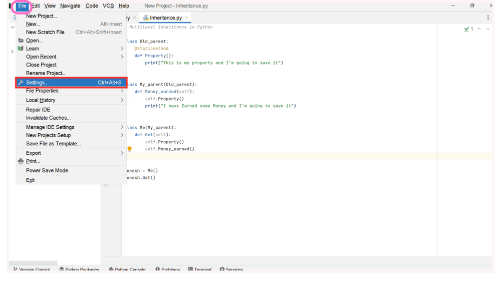501x282 pixels.
Task: Jump to previous highlighted error arrow
Action: click(x=479, y=29)
